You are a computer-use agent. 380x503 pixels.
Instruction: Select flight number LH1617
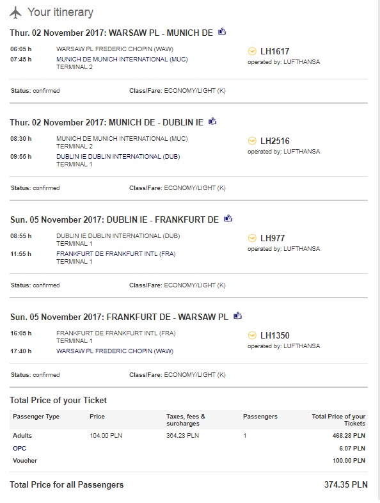coord(275,51)
